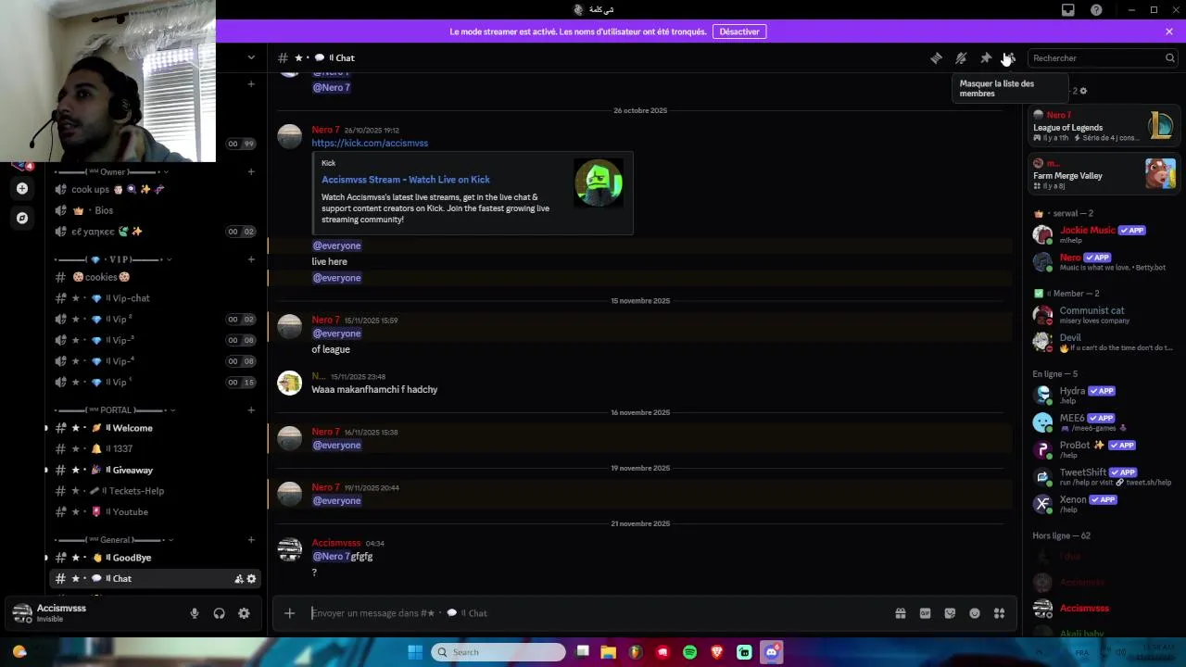The image size is (1186, 667).
Task: Open the Vip-chat channel
Action: tap(155, 298)
